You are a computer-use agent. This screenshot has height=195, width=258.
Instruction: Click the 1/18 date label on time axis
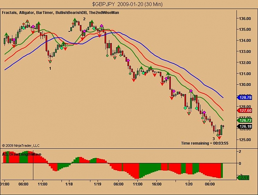(x=69, y=184)
